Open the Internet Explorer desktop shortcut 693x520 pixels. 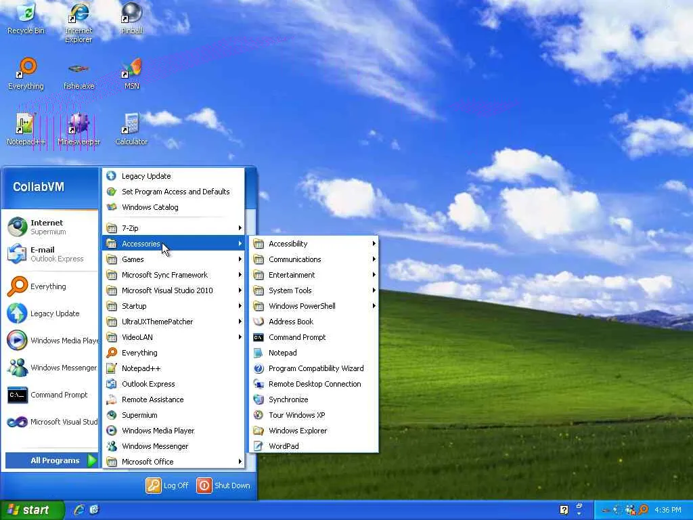coord(79,22)
